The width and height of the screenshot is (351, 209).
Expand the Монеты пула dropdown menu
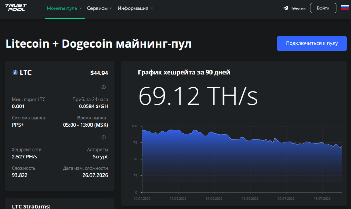64,8
